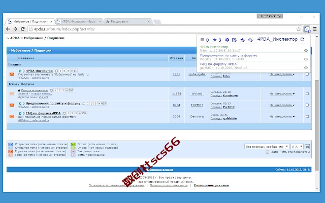Click the Ответов column header
Screen dimensions: 325x203
click(x=176, y=58)
